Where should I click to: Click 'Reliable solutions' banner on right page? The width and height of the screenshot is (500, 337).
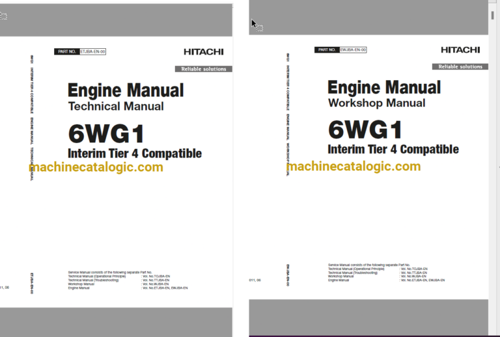click(x=460, y=66)
